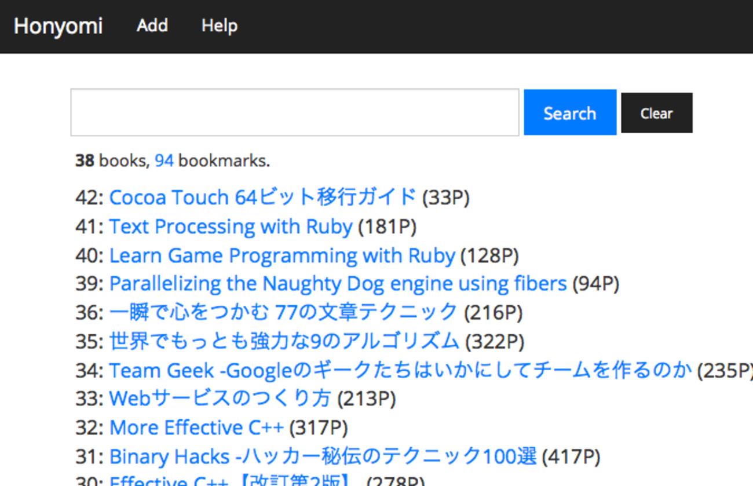Open Binary Hacks book link

coord(323,456)
